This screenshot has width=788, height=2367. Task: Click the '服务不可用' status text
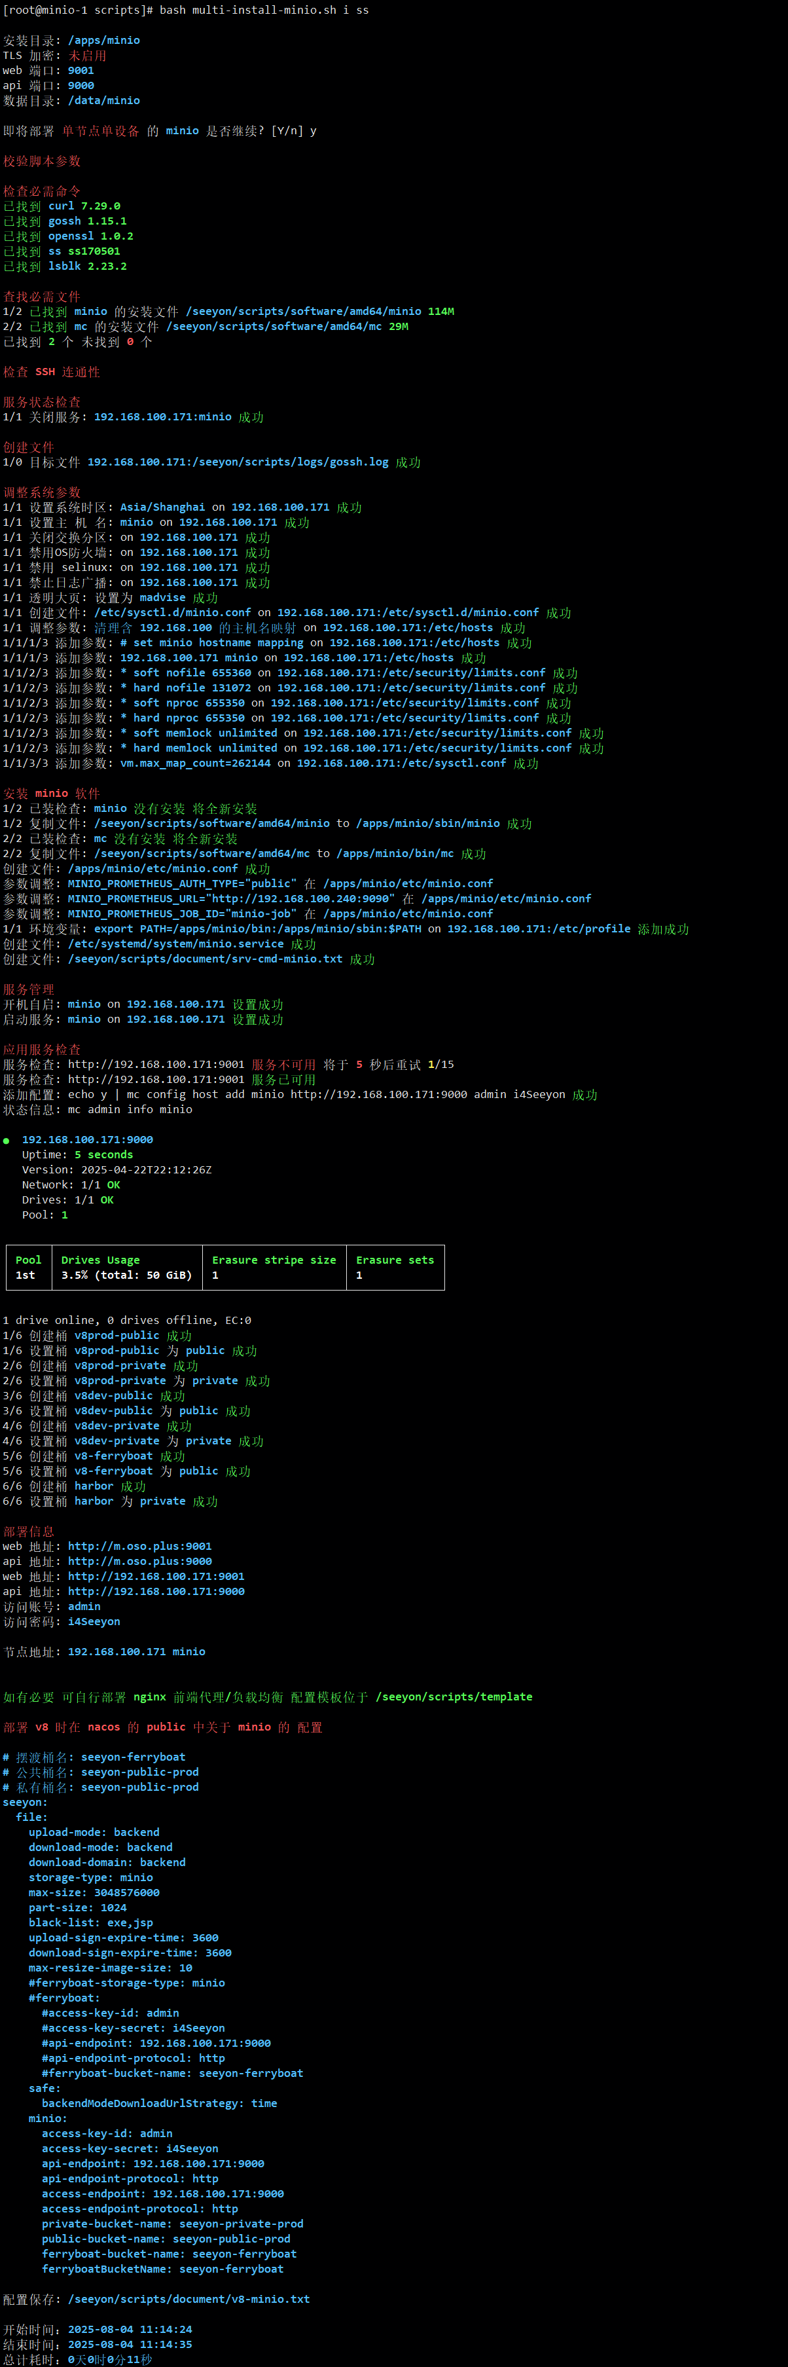[284, 1065]
